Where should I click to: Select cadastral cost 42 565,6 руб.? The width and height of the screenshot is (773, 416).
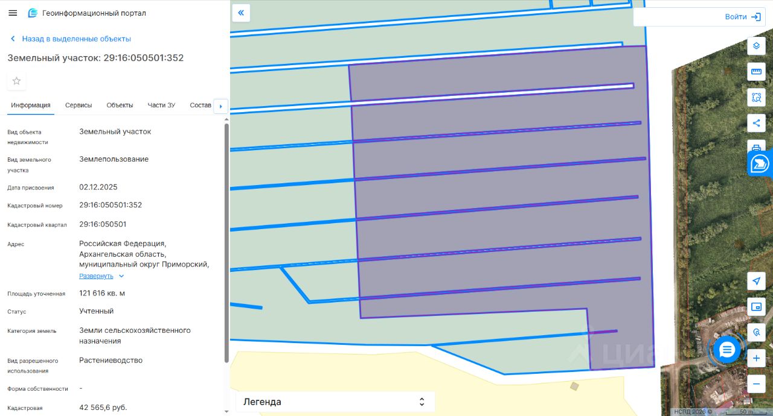(103, 408)
